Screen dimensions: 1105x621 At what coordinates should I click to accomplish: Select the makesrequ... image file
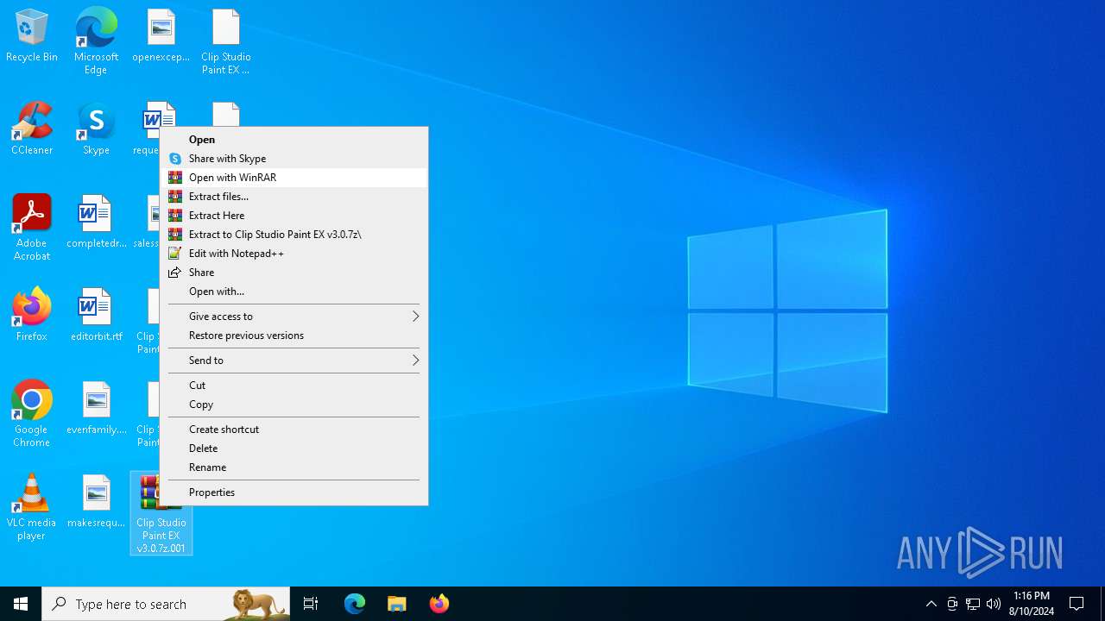click(x=96, y=501)
